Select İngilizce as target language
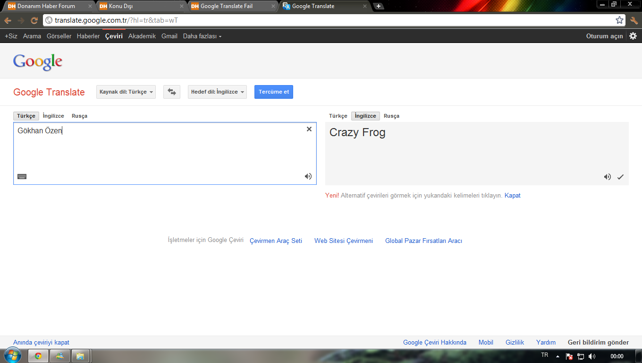 (x=365, y=116)
